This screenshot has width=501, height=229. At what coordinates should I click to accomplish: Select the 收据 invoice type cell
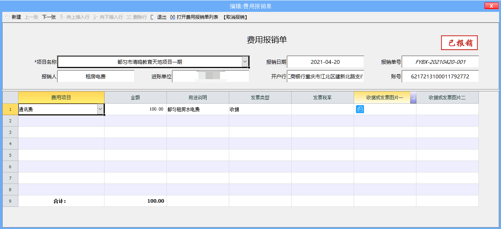[260, 109]
